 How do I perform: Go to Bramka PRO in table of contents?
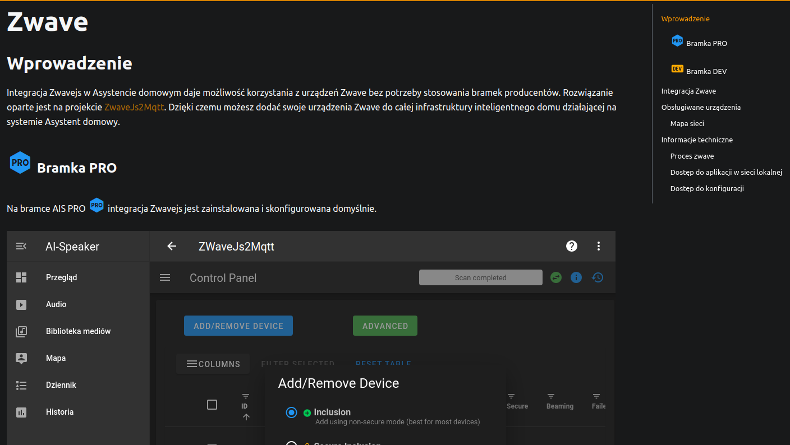[706, 43]
